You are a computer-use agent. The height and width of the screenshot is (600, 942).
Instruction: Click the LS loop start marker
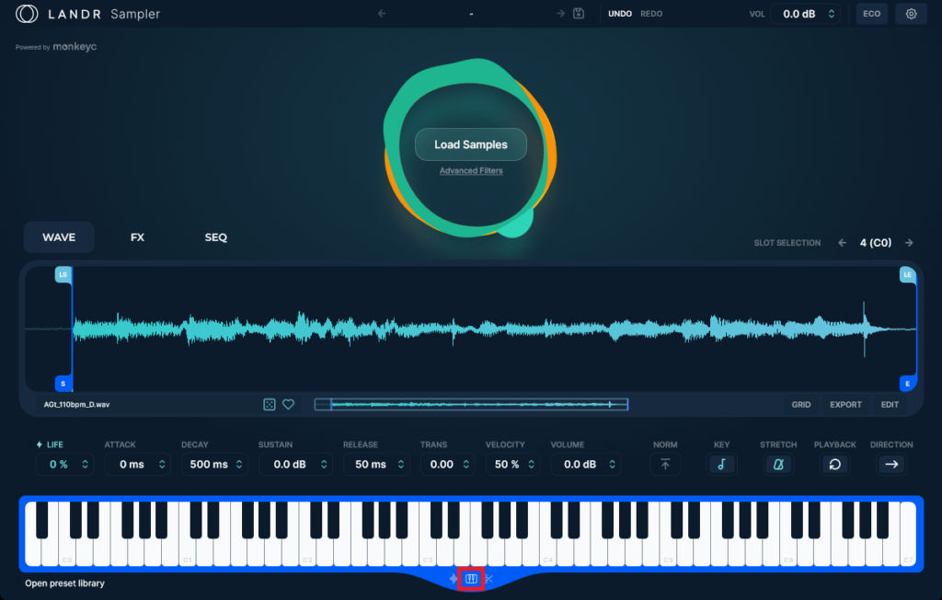[63, 275]
